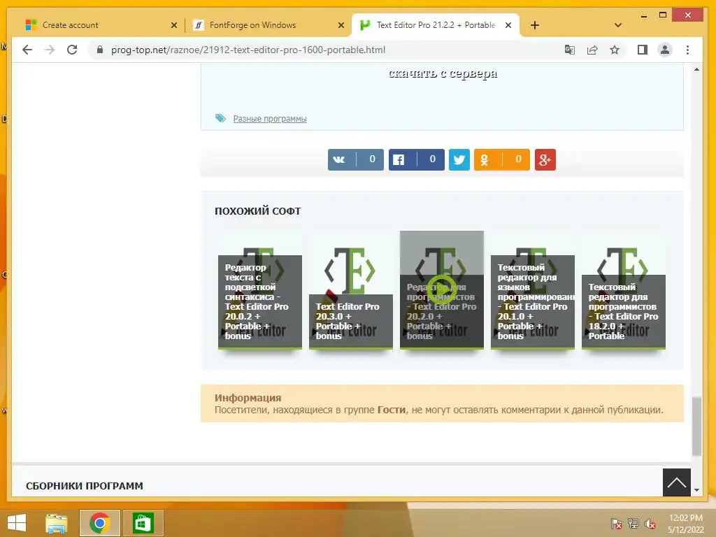This screenshot has height=537, width=716.
Task: Click the ПОХОЖИЙ СОФТ heading
Action: pyautogui.click(x=257, y=211)
